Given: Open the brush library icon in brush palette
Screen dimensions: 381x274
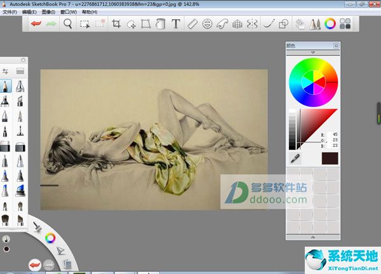Looking at the screenshot, I should (20, 71).
